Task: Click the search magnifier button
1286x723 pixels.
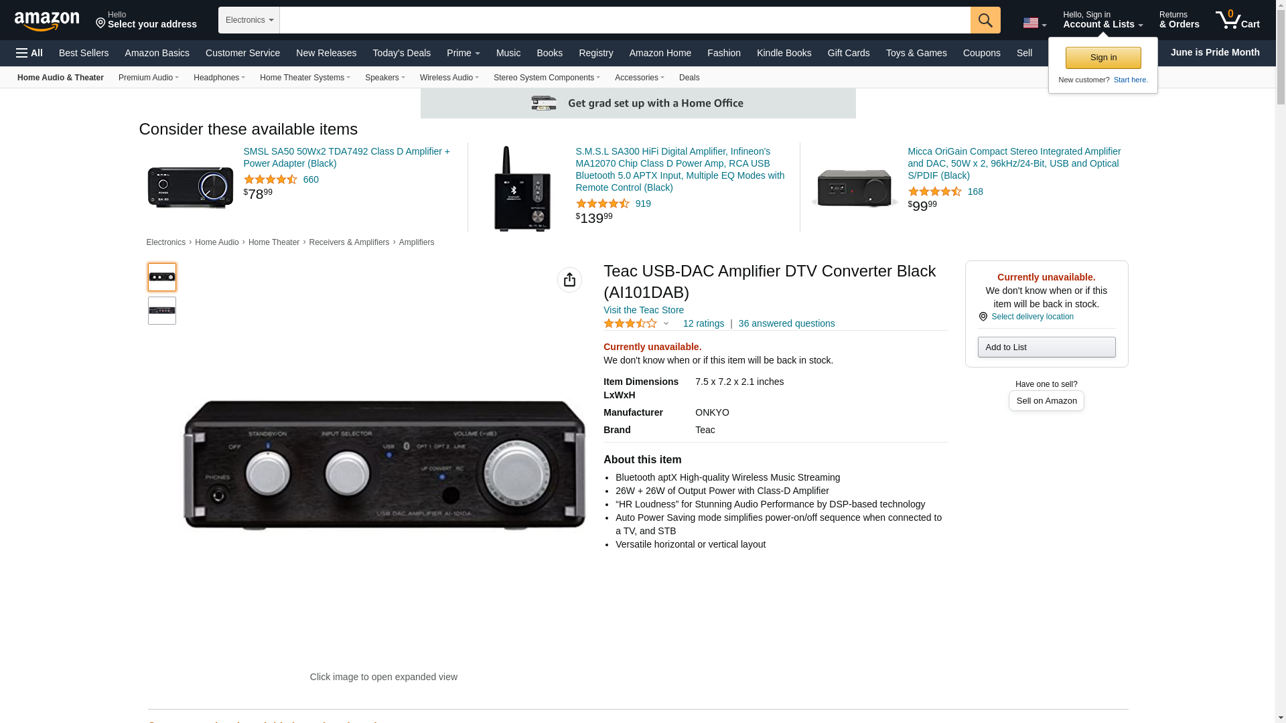Action: tap(985, 20)
